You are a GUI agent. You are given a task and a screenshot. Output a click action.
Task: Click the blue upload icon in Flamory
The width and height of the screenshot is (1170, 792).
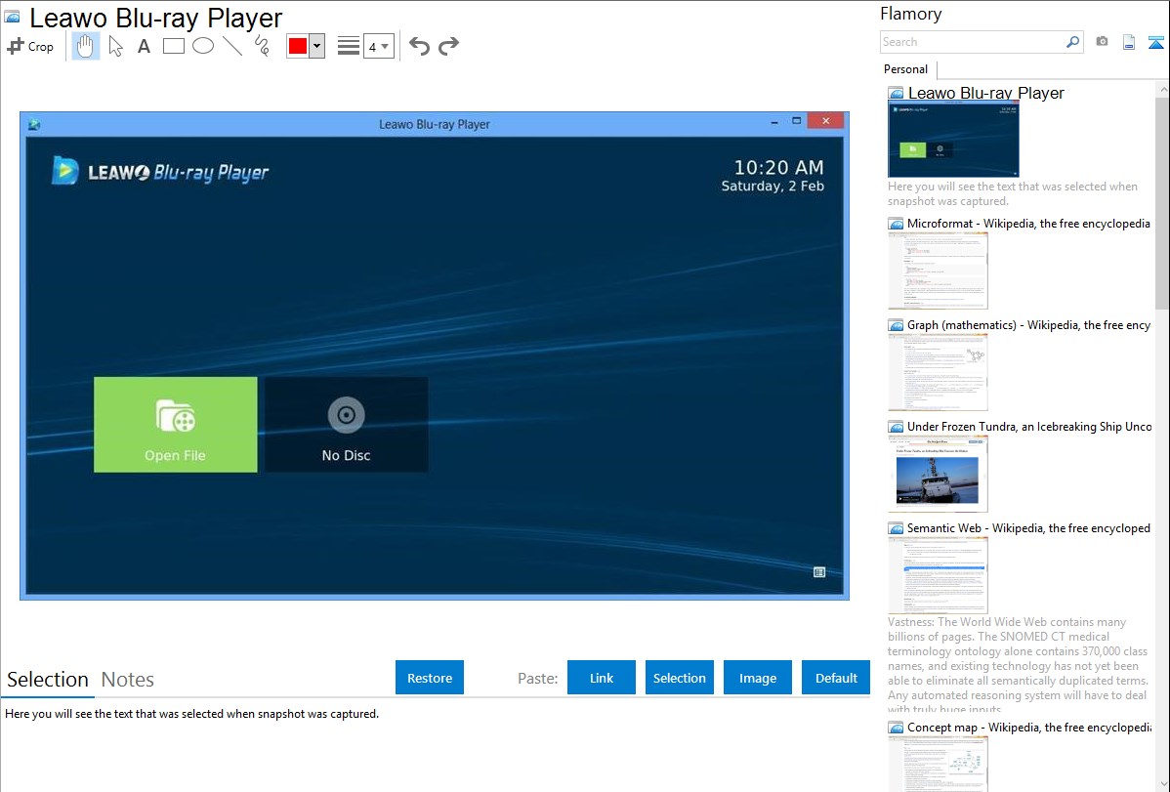[1155, 42]
